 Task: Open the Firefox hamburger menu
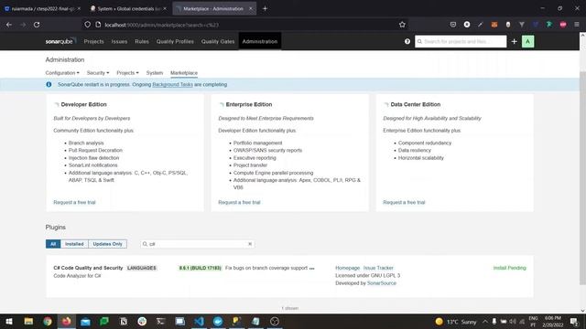point(577,25)
